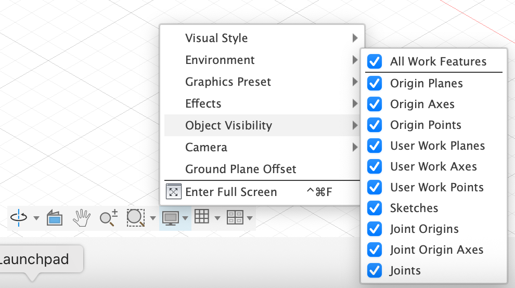Open the Orbit tool dropdown arrow
The height and width of the screenshot is (288, 515).
tap(36, 218)
